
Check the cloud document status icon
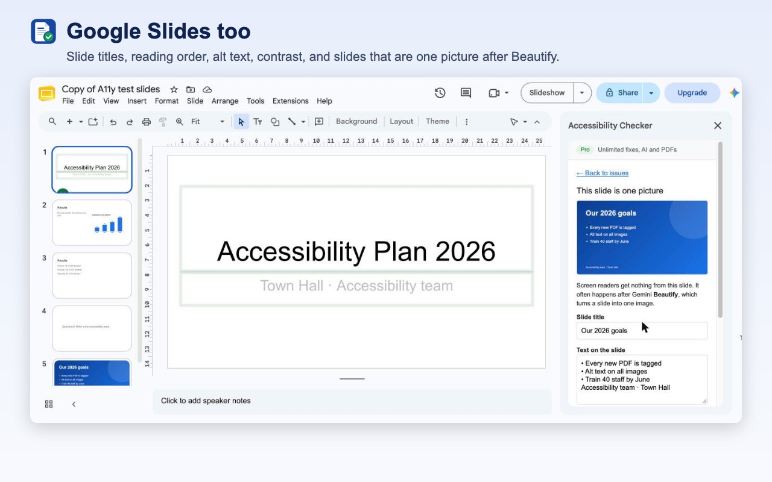pos(207,89)
